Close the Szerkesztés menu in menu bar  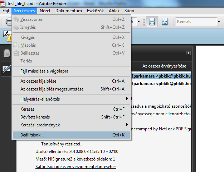(x=24, y=11)
